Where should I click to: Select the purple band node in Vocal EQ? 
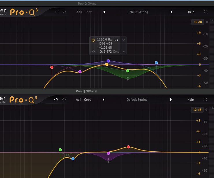108,153
